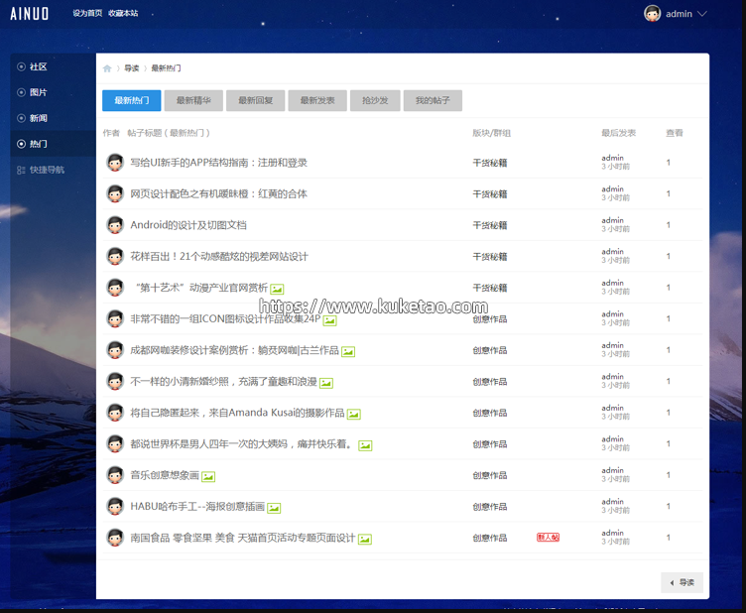Click the home breadcrumb icon

pyautogui.click(x=107, y=68)
